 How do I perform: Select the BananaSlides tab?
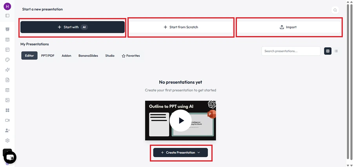click(88, 56)
